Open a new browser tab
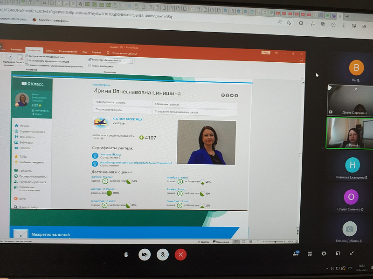This screenshot has height=279, width=373. [x=347, y=17]
